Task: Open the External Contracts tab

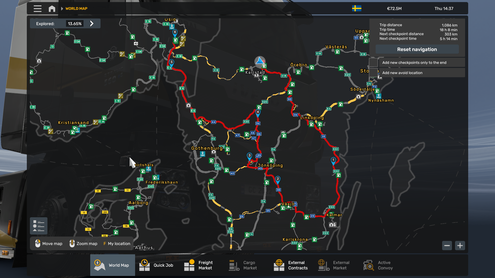Action: coord(291,265)
